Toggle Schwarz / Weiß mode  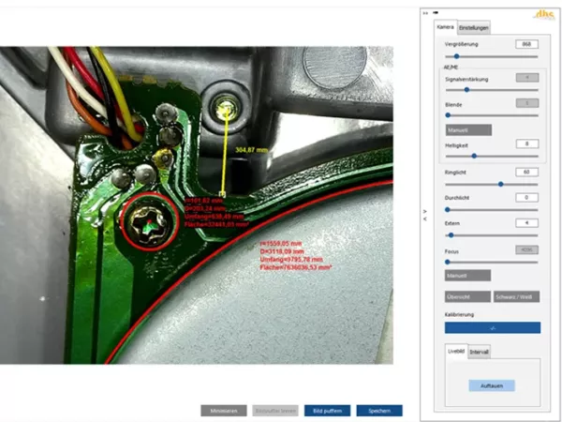pyautogui.click(x=517, y=296)
